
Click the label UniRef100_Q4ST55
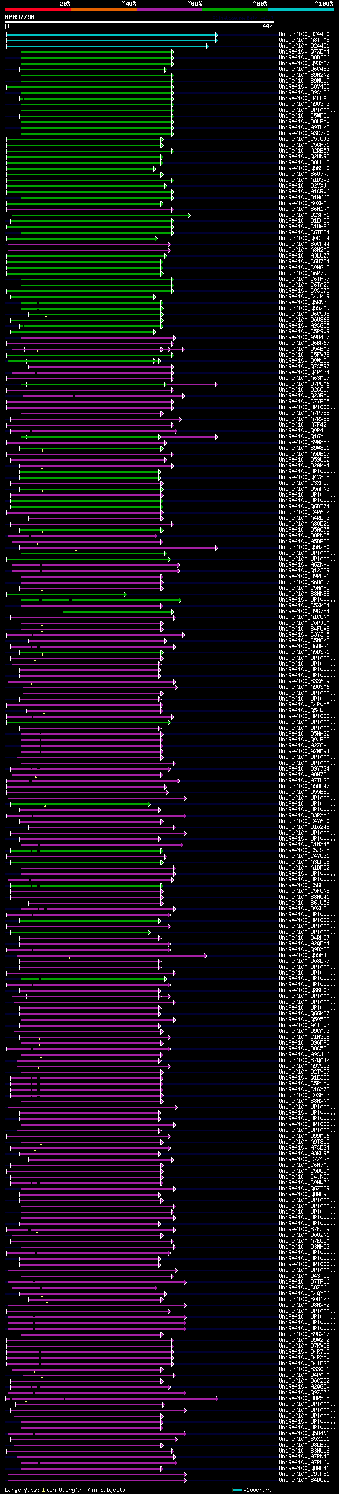[304, 1275]
